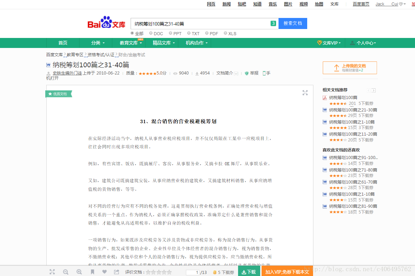Expand the document viewer with the top-right fullscreen icon

tap(305, 93)
